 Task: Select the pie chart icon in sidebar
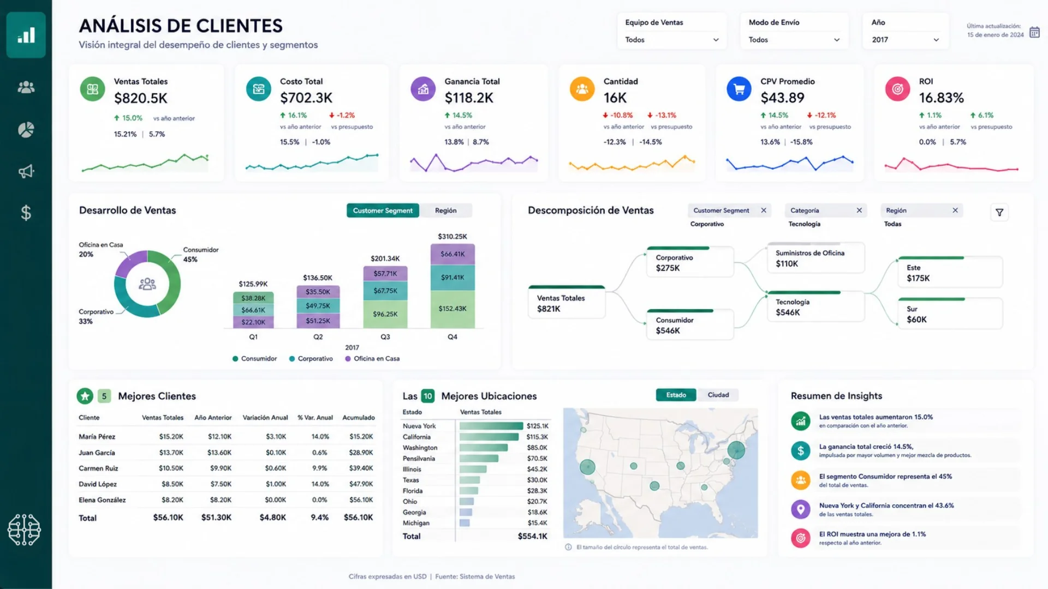pyautogui.click(x=26, y=130)
